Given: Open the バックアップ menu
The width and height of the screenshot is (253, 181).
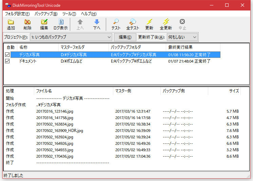Looking at the screenshot, I should pyautogui.click(x=46, y=14).
